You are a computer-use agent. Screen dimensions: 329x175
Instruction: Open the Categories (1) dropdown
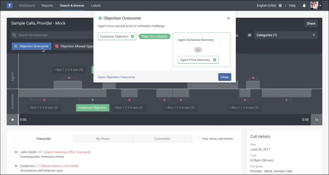click(286, 35)
